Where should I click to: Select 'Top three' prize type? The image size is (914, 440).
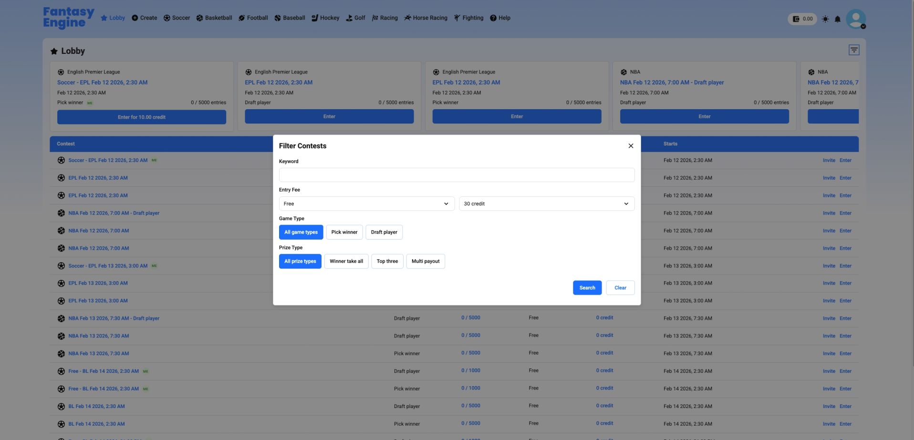tap(387, 261)
